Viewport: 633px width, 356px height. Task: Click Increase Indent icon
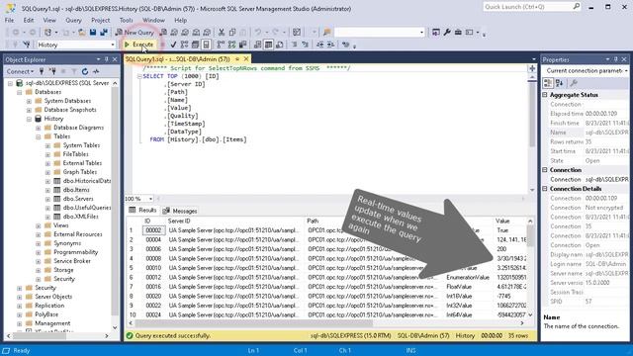point(330,44)
